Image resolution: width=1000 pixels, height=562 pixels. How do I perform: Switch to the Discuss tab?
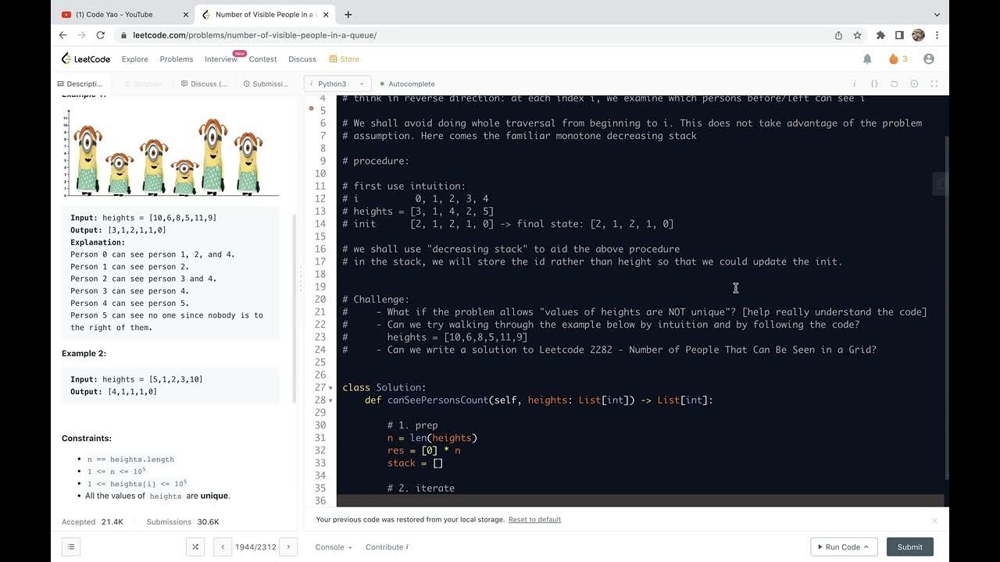pyautogui.click(x=204, y=84)
